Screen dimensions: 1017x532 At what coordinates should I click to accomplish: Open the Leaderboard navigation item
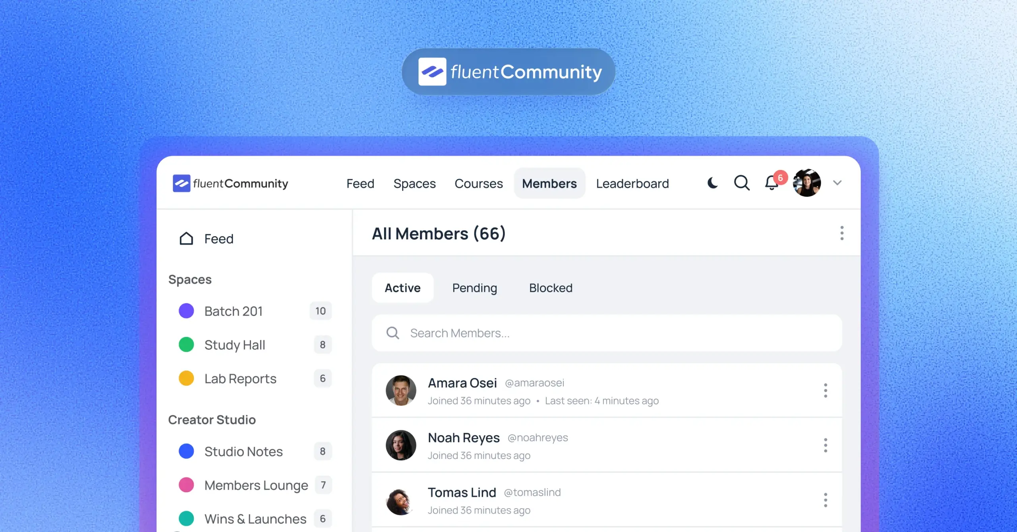(x=632, y=183)
